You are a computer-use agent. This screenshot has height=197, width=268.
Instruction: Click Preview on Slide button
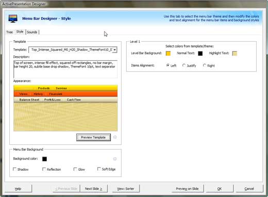coord(187,189)
